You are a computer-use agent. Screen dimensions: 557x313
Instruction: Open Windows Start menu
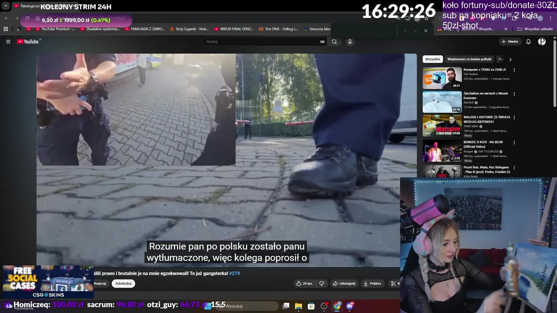tap(208, 306)
